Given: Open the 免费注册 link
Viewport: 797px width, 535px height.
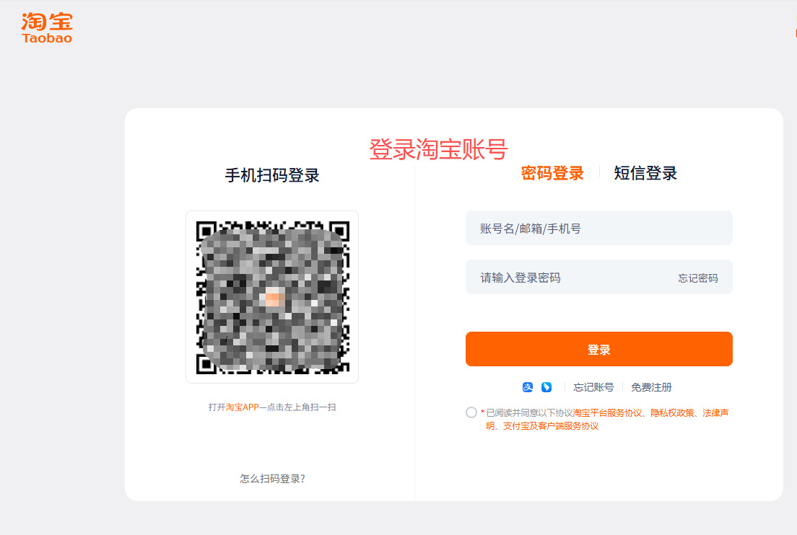Looking at the screenshot, I should pos(651,387).
